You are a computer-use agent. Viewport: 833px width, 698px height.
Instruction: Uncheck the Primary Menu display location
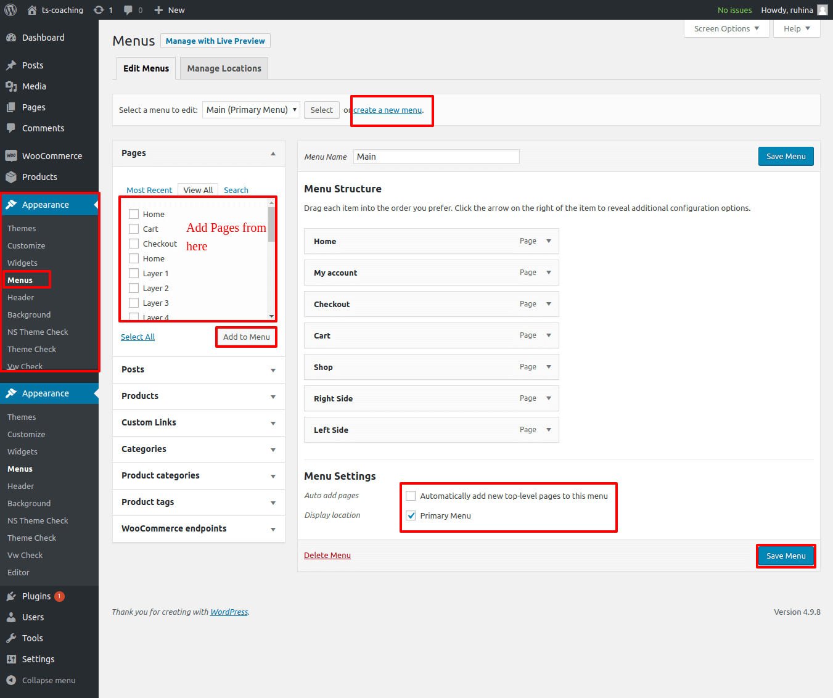[x=411, y=515]
